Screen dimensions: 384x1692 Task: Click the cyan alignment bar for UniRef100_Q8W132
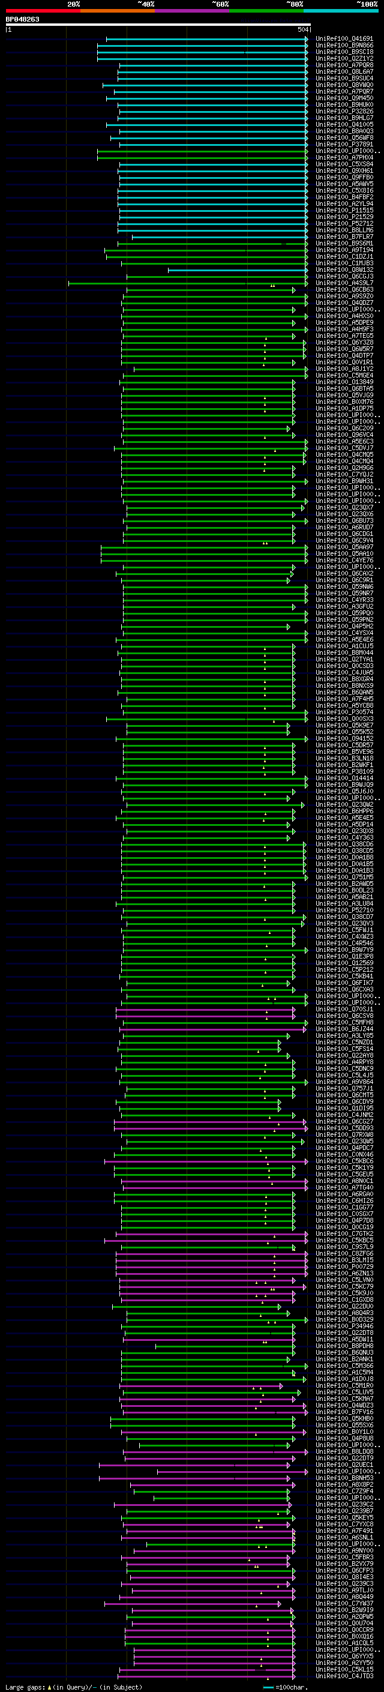(238, 270)
